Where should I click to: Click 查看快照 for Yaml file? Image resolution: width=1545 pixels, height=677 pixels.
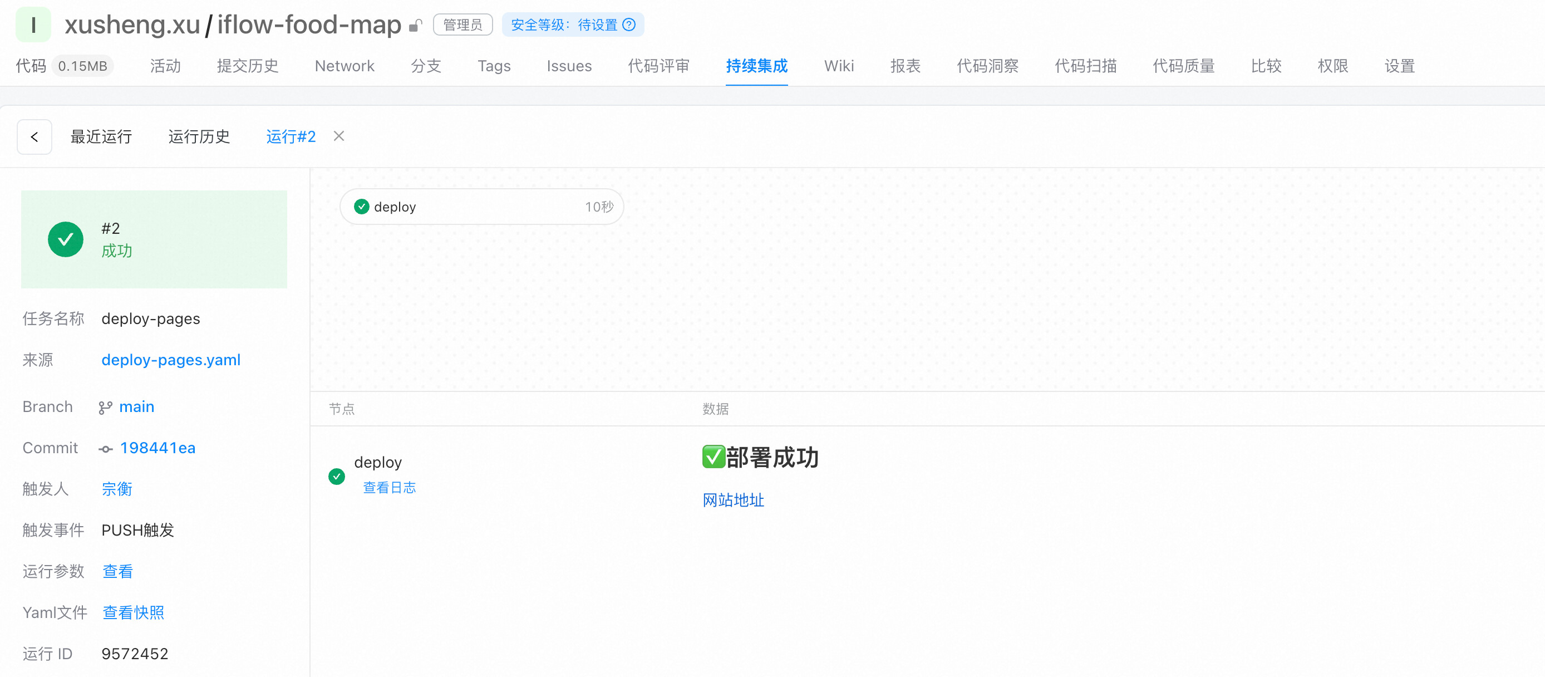pyautogui.click(x=133, y=612)
